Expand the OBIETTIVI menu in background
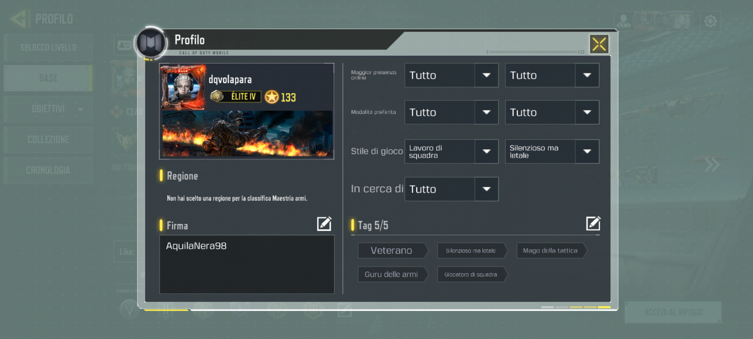The height and width of the screenshot is (339, 753). coord(48,109)
